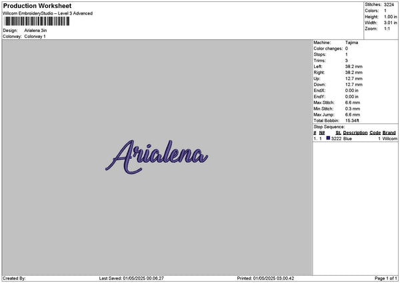The height and width of the screenshot is (283, 400).
Task: Click the Brand column header
Action: point(389,133)
